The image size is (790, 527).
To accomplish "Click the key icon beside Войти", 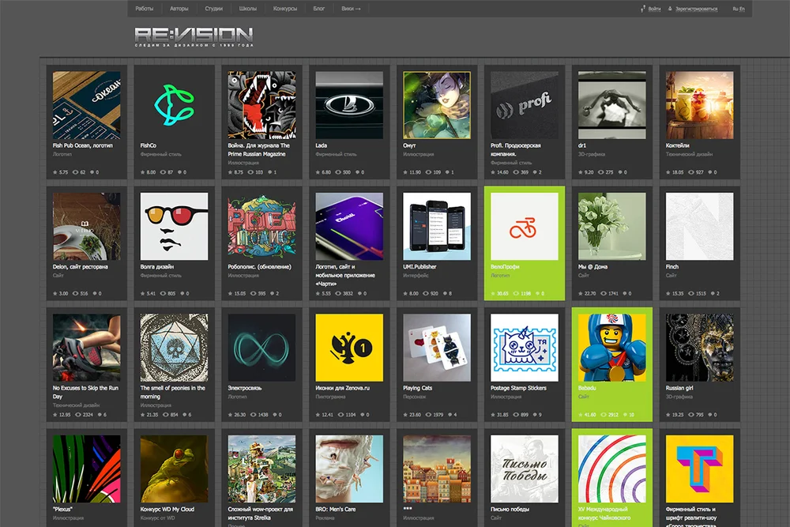I will [x=643, y=9].
